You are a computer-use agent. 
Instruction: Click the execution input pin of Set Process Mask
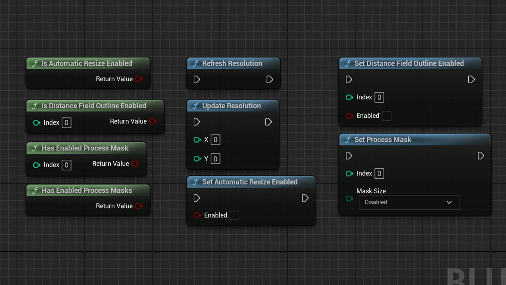click(x=349, y=156)
